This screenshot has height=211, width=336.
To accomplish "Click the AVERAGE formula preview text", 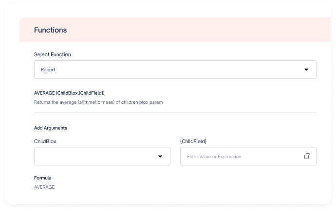I will pos(44,187).
